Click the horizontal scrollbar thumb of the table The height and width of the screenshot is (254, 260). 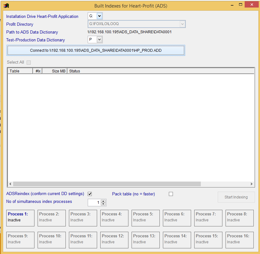(x=107, y=184)
